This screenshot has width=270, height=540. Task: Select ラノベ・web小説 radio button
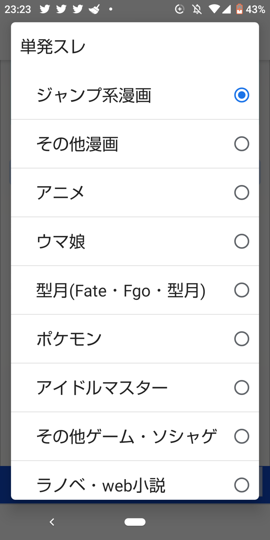click(x=241, y=485)
